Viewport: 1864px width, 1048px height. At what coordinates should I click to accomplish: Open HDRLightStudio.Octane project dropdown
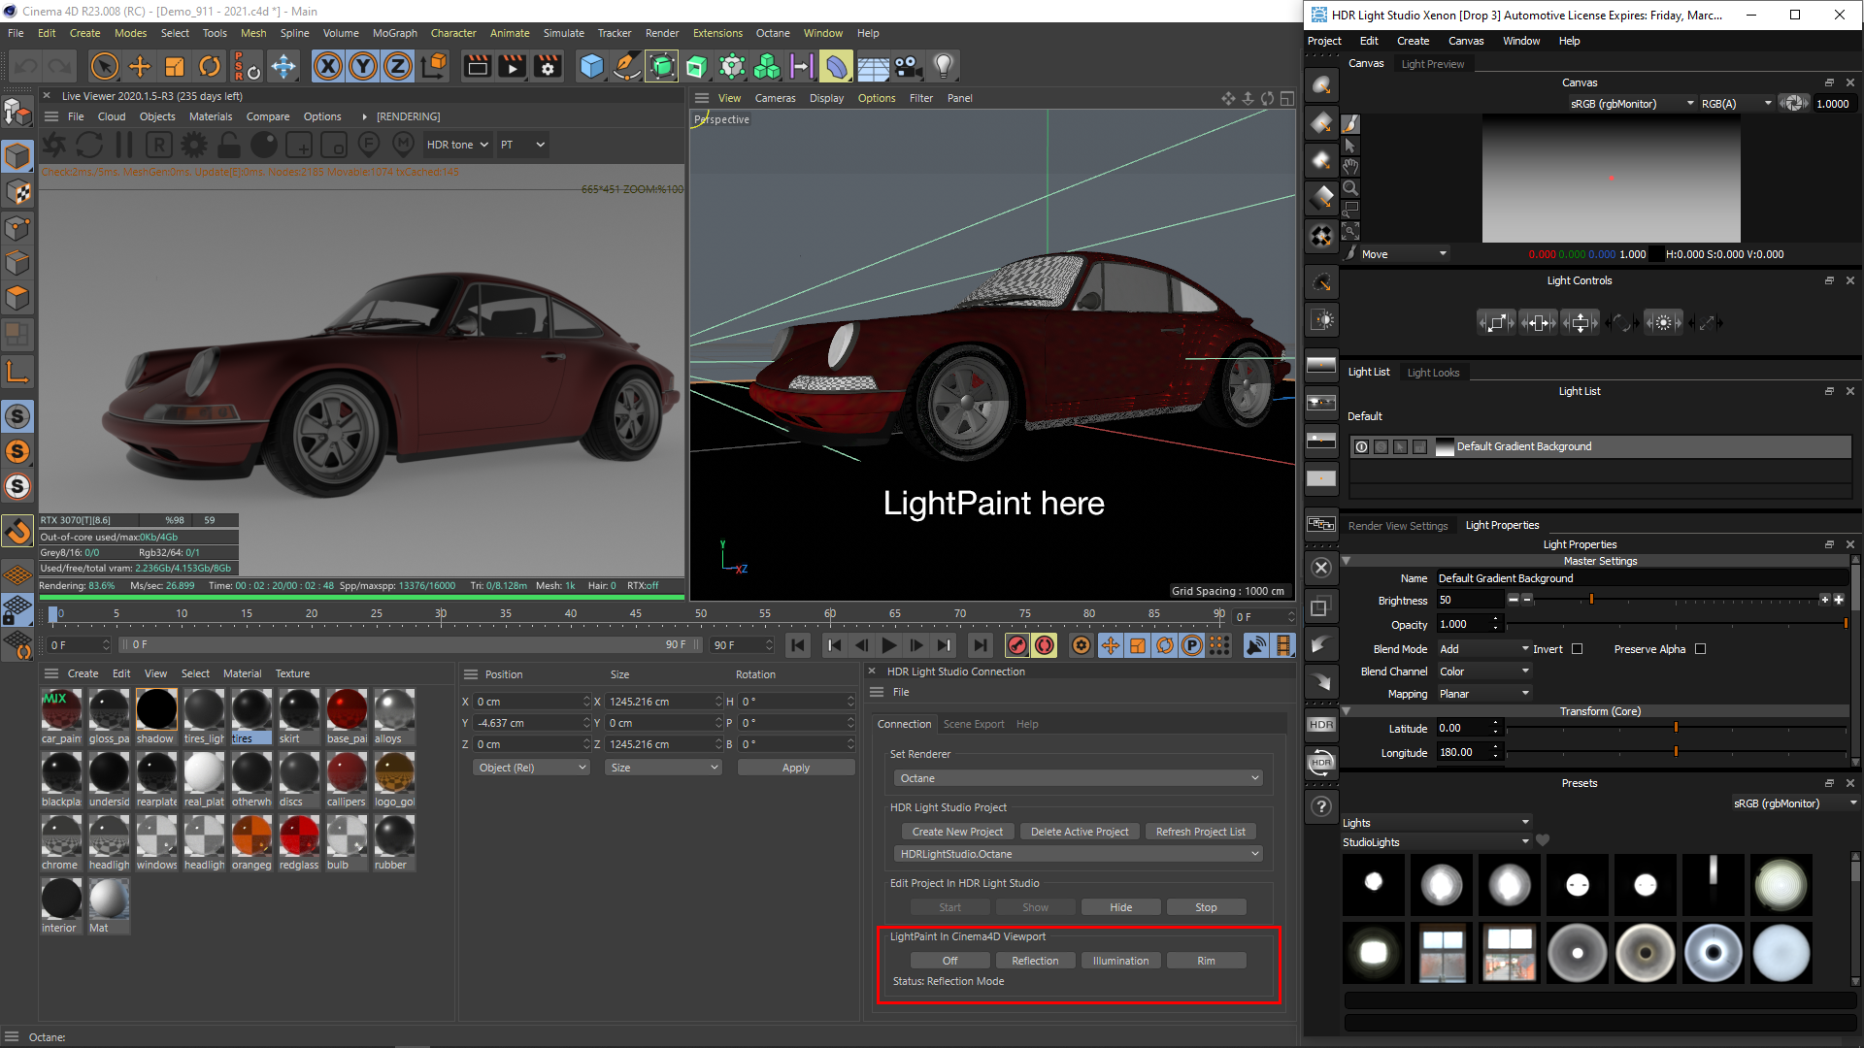point(1079,854)
